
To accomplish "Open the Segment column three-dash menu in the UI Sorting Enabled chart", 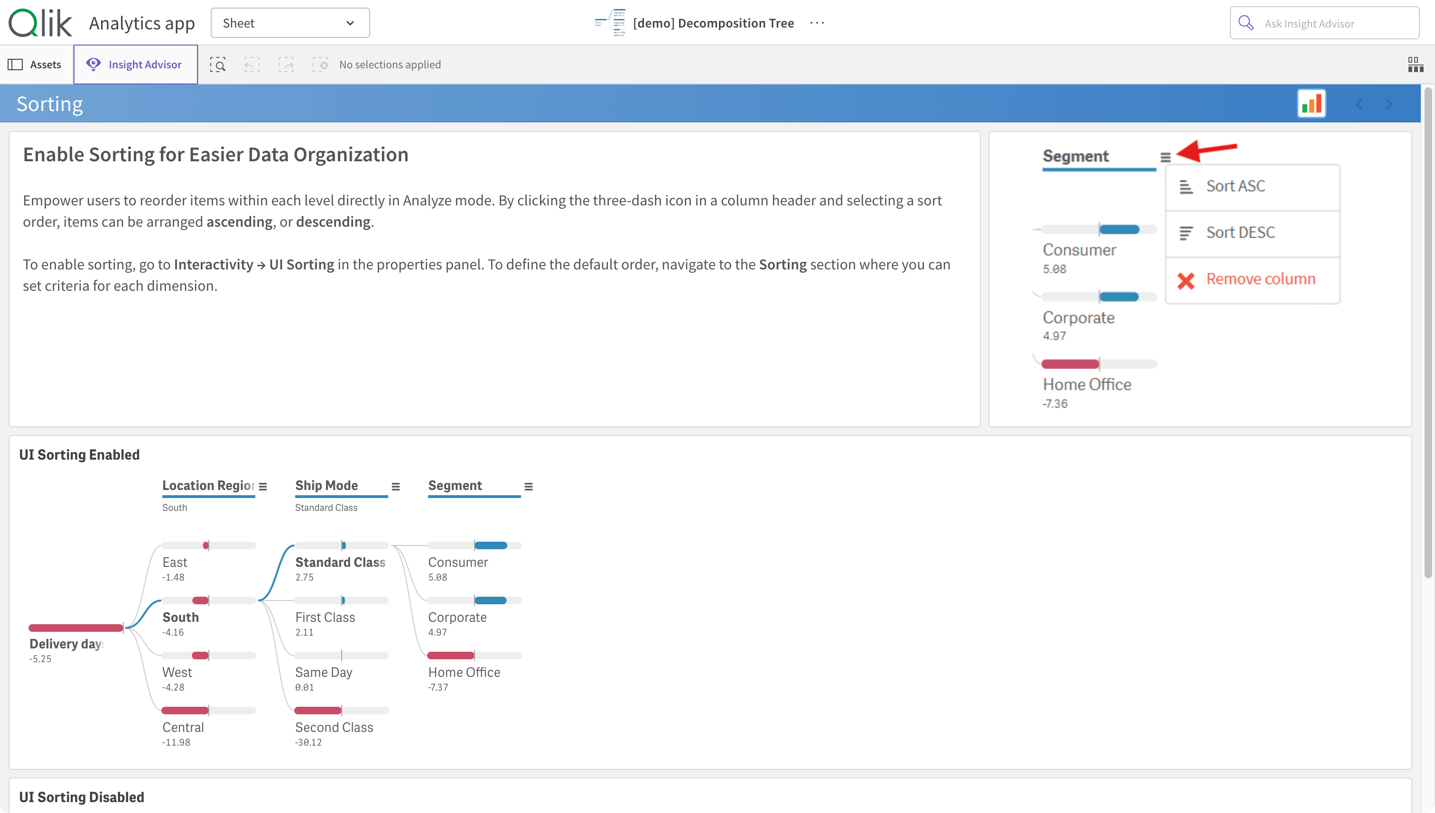I will [x=529, y=487].
